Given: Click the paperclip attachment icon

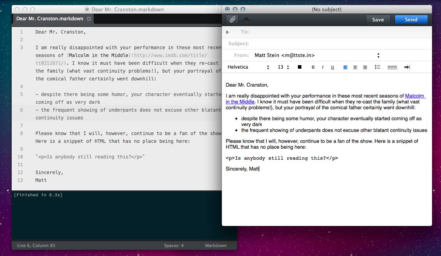Looking at the screenshot, I should 232,20.
